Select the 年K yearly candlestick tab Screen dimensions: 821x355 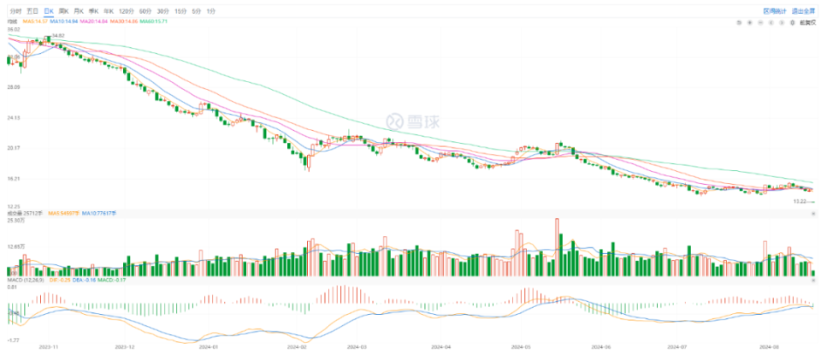[109, 11]
